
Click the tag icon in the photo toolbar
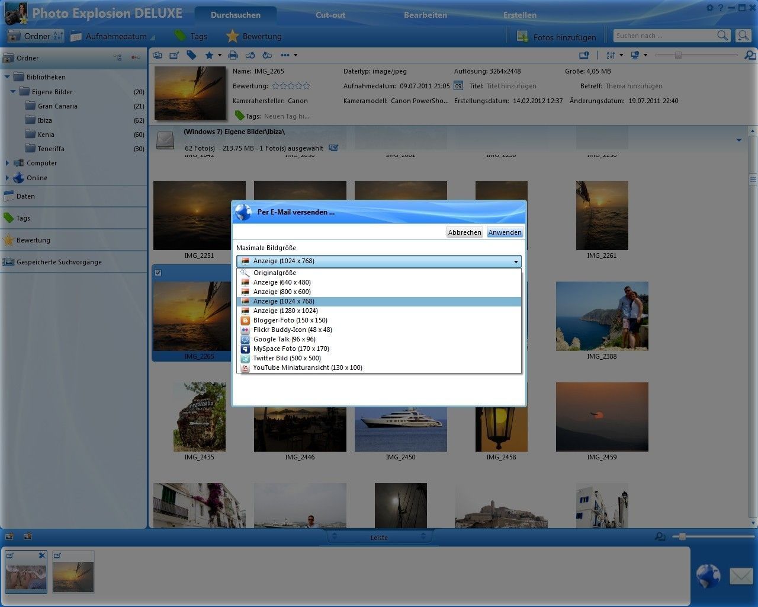tap(191, 55)
